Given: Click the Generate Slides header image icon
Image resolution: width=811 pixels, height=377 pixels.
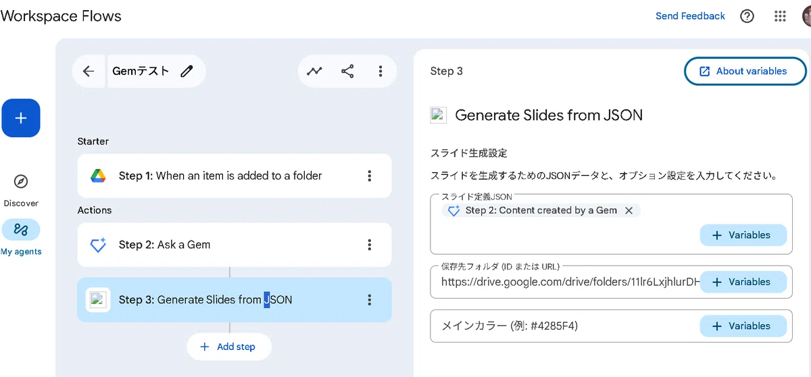Looking at the screenshot, I should point(438,115).
